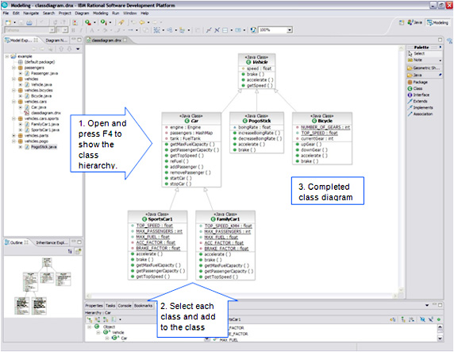
Task: Click the Outline view diagram thumbnail
Action: coord(43,286)
